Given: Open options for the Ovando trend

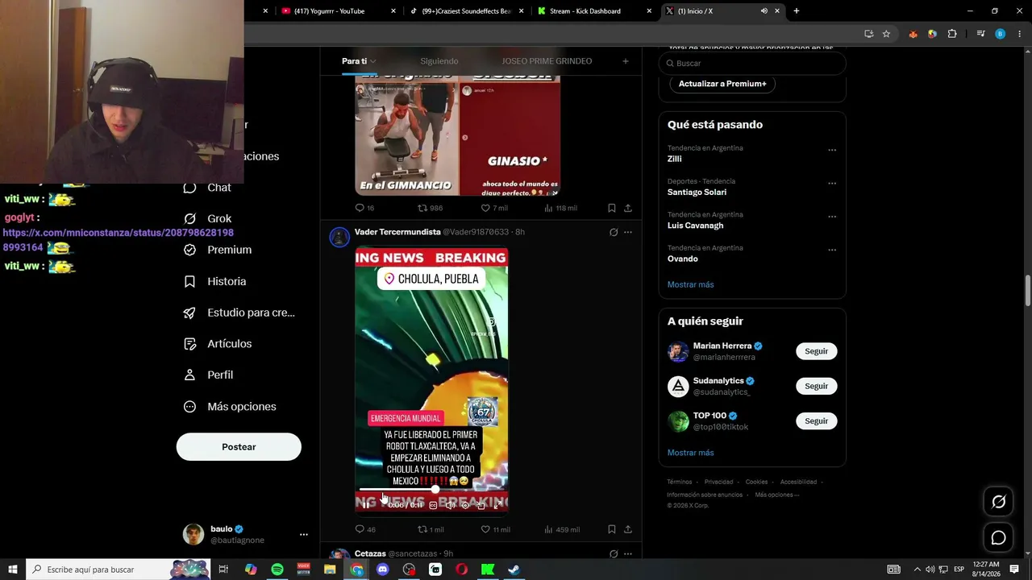Looking at the screenshot, I should tap(832, 250).
